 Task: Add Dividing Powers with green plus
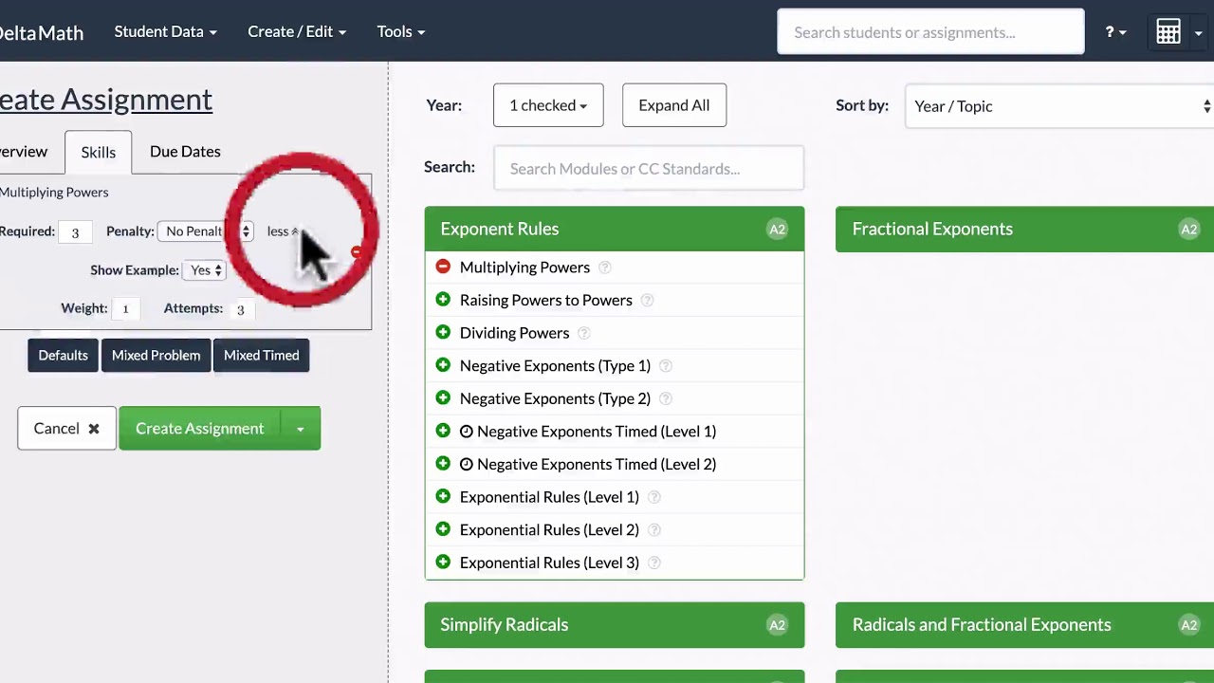pyautogui.click(x=443, y=333)
